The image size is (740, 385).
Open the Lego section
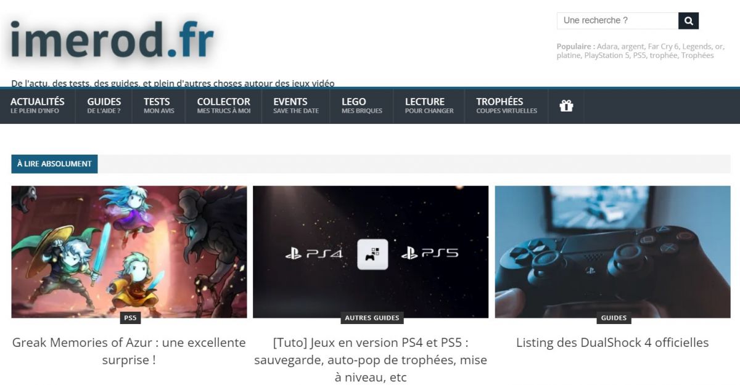click(x=362, y=106)
